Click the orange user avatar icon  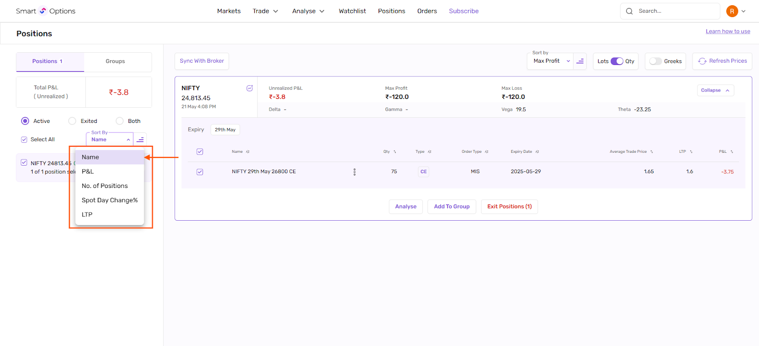(732, 11)
